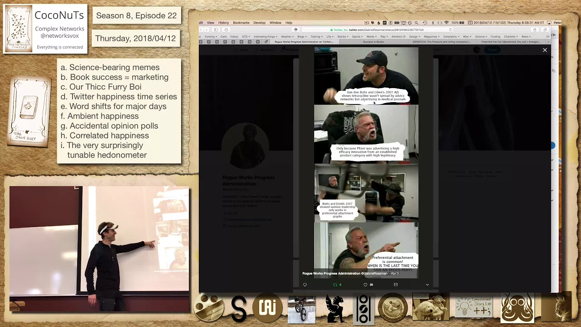581x327 pixels.
Task: Select the Rogue Works Progress Administration tab
Action: 305,42
